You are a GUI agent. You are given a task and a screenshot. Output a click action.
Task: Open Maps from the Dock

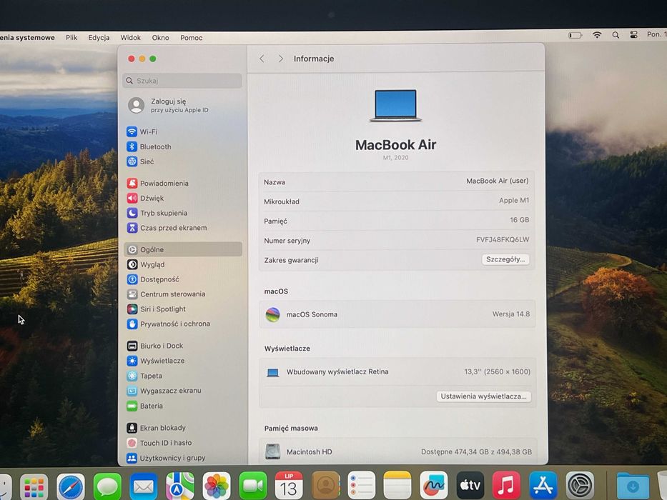[180, 486]
